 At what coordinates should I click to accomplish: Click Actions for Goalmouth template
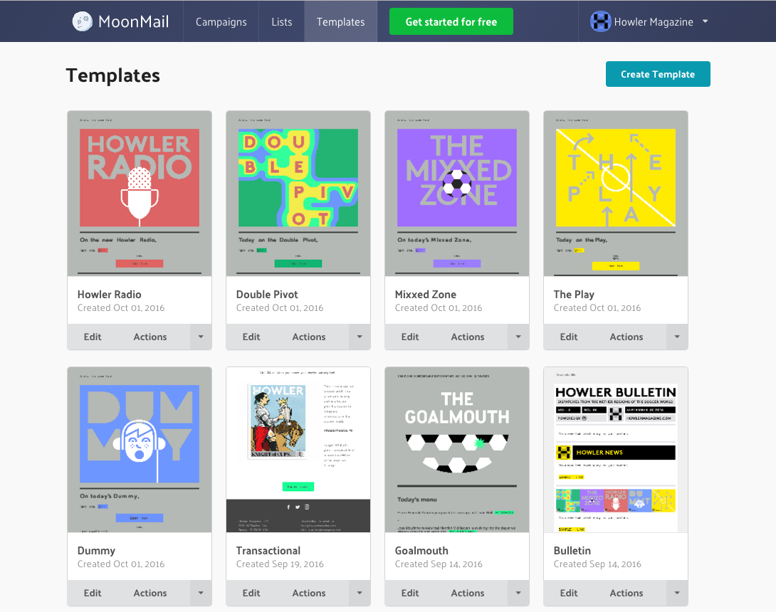(468, 593)
